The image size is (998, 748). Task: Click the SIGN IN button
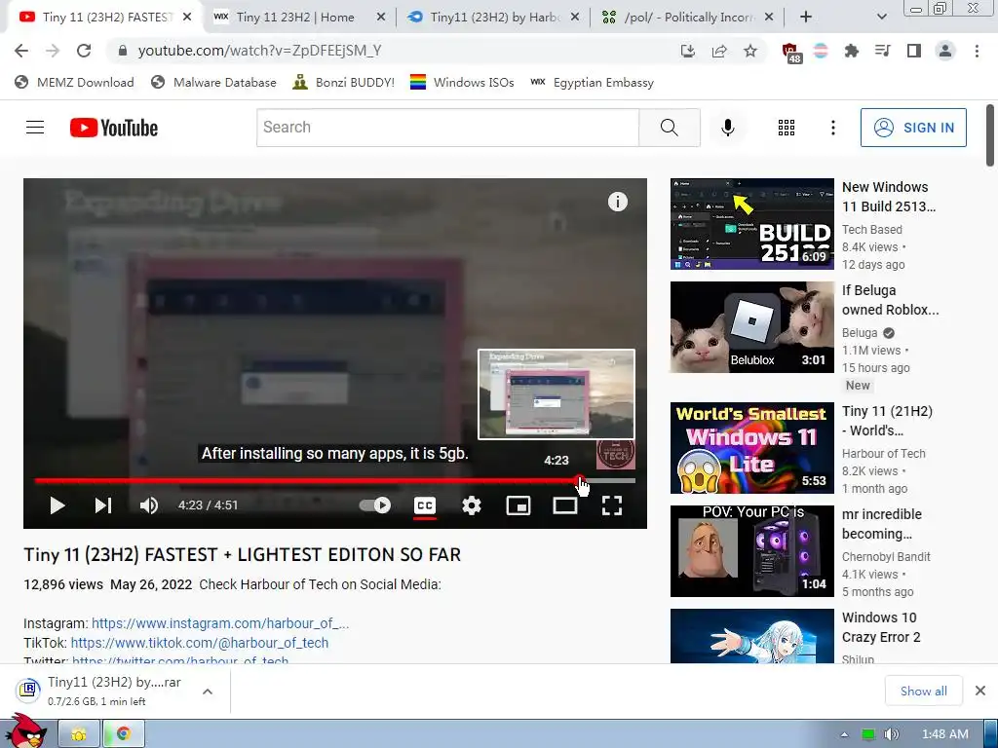(x=913, y=128)
